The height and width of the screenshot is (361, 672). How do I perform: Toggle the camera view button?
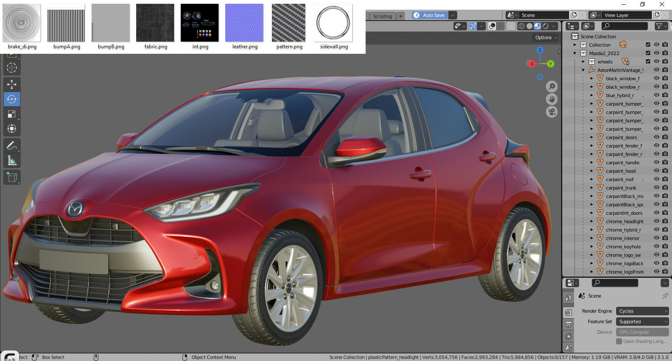[x=552, y=112]
